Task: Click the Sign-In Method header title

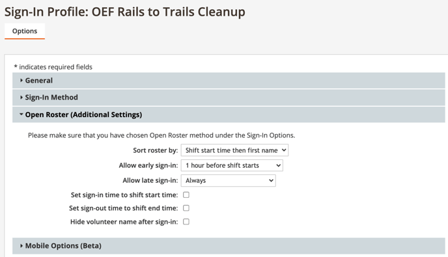Action: pyautogui.click(x=51, y=98)
